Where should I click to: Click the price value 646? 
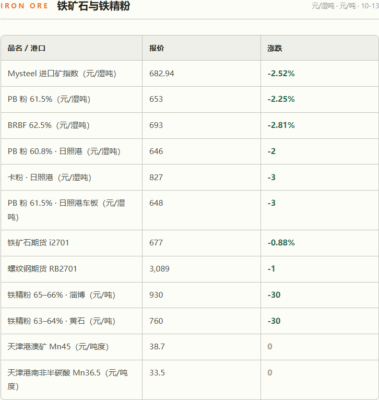tap(156, 151)
